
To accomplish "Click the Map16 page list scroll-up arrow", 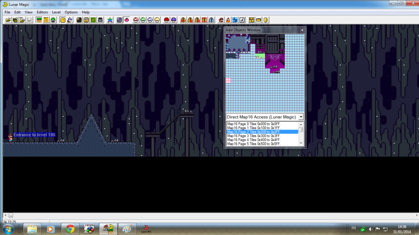I will (x=301, y=124).
